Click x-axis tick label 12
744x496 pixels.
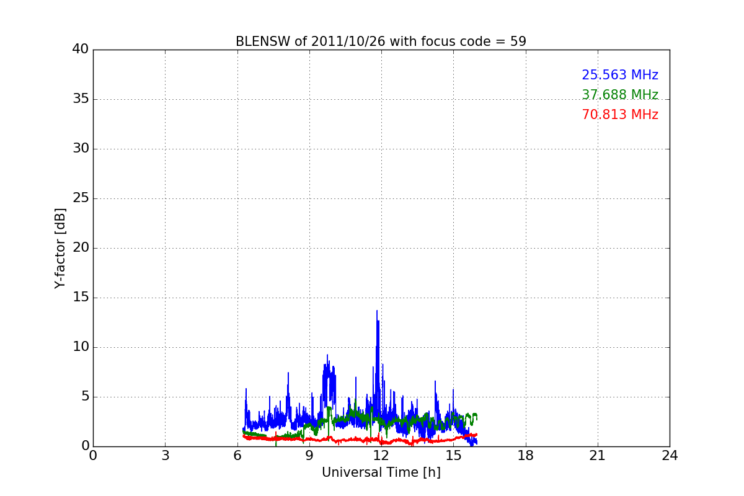tap(381, 456)
